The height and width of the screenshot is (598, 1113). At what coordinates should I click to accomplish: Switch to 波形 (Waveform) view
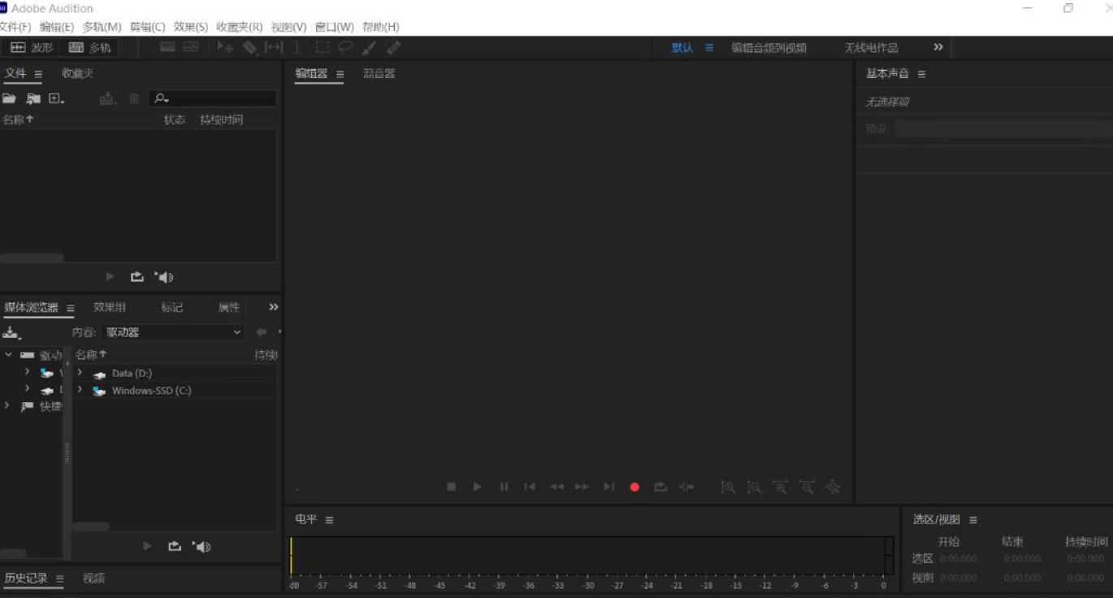point(32,47)
